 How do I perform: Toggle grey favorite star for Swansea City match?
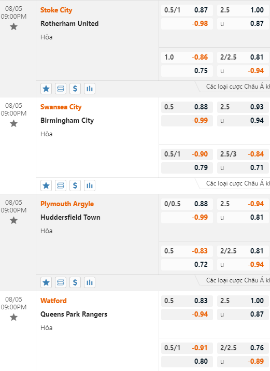point(13,123)
